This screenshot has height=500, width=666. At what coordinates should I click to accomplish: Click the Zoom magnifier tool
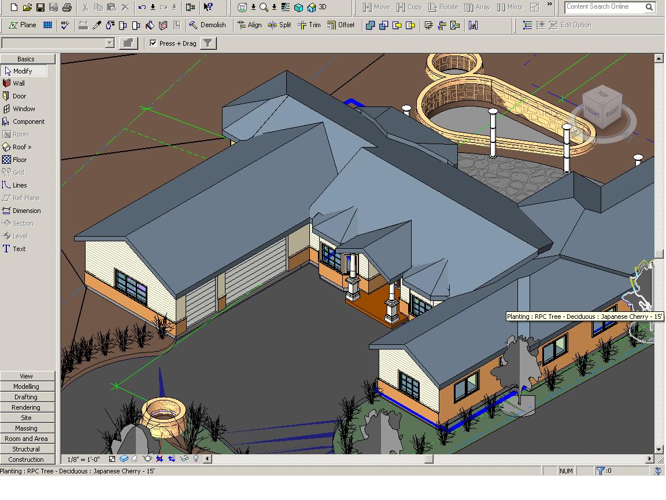pos(264,7)
